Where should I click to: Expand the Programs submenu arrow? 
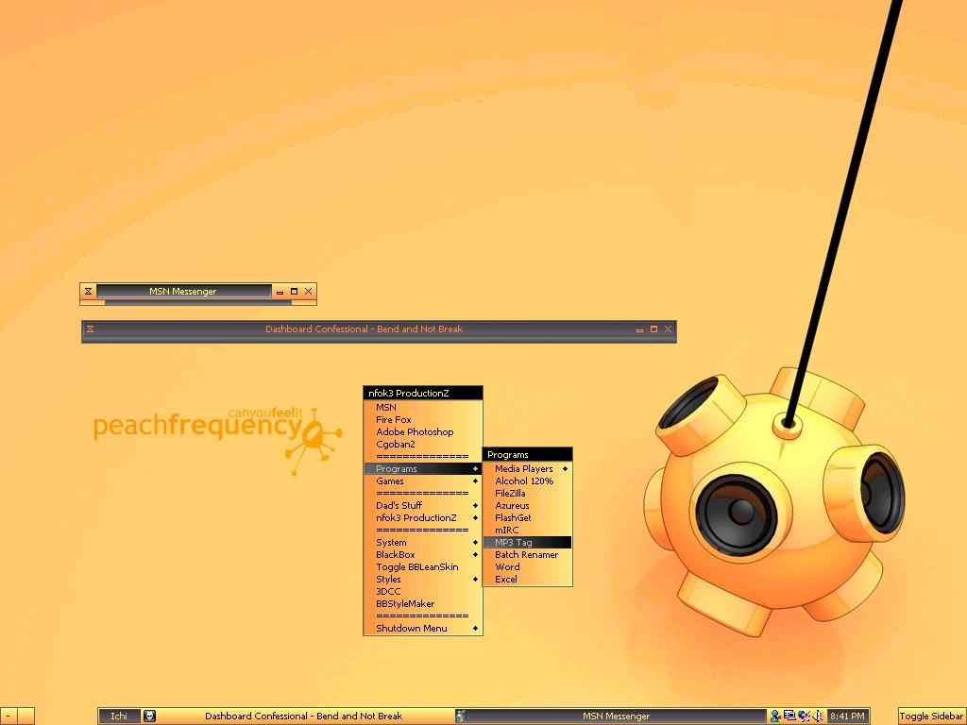point(476,469)
